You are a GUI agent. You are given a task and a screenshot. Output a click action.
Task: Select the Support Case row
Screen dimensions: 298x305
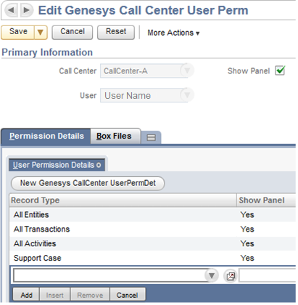tap(152, 258)
